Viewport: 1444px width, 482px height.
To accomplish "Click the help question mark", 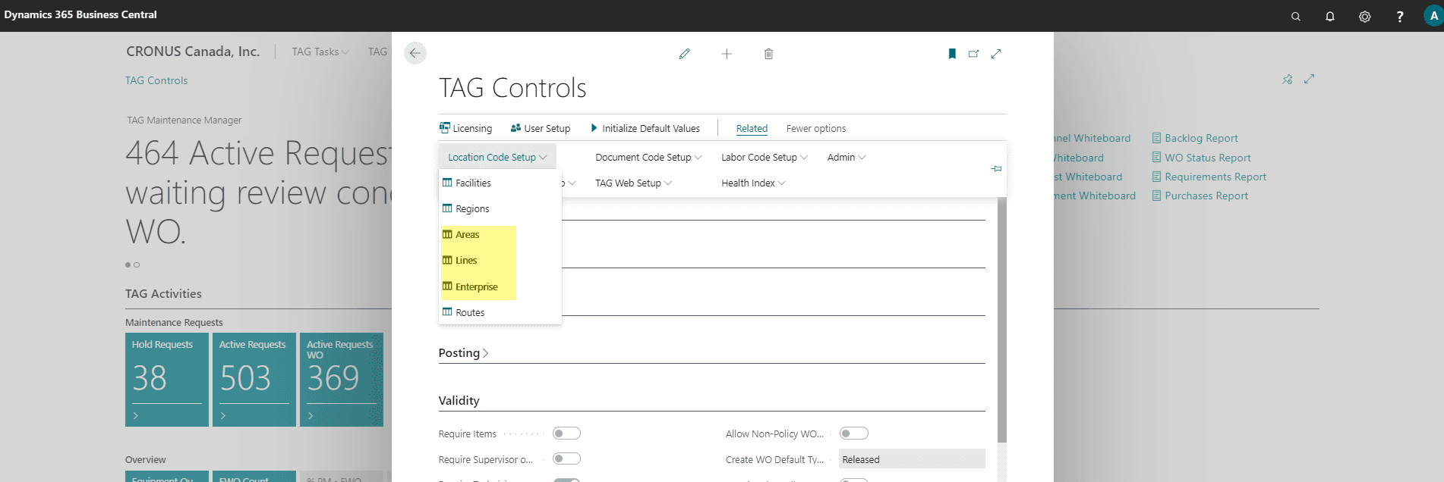I will [x=1400, y=16].
